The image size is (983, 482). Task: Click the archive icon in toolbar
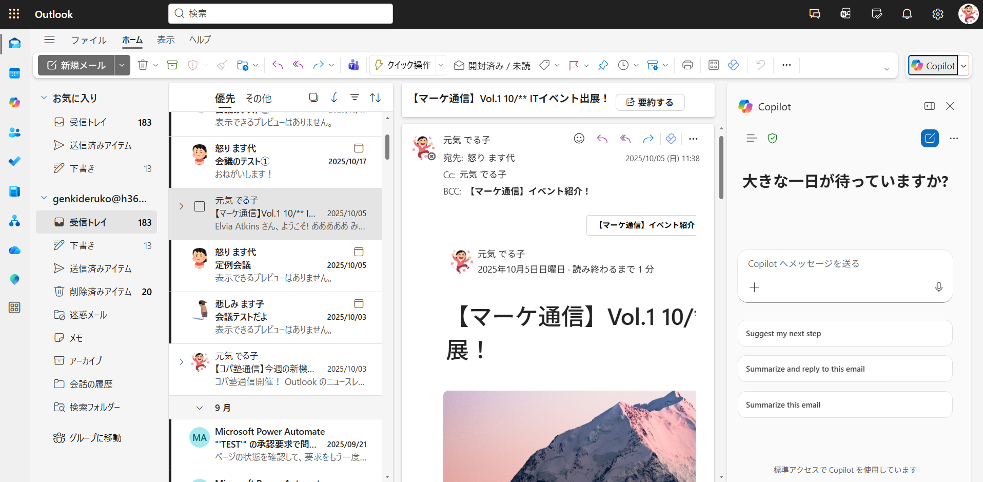coord(172,65)
